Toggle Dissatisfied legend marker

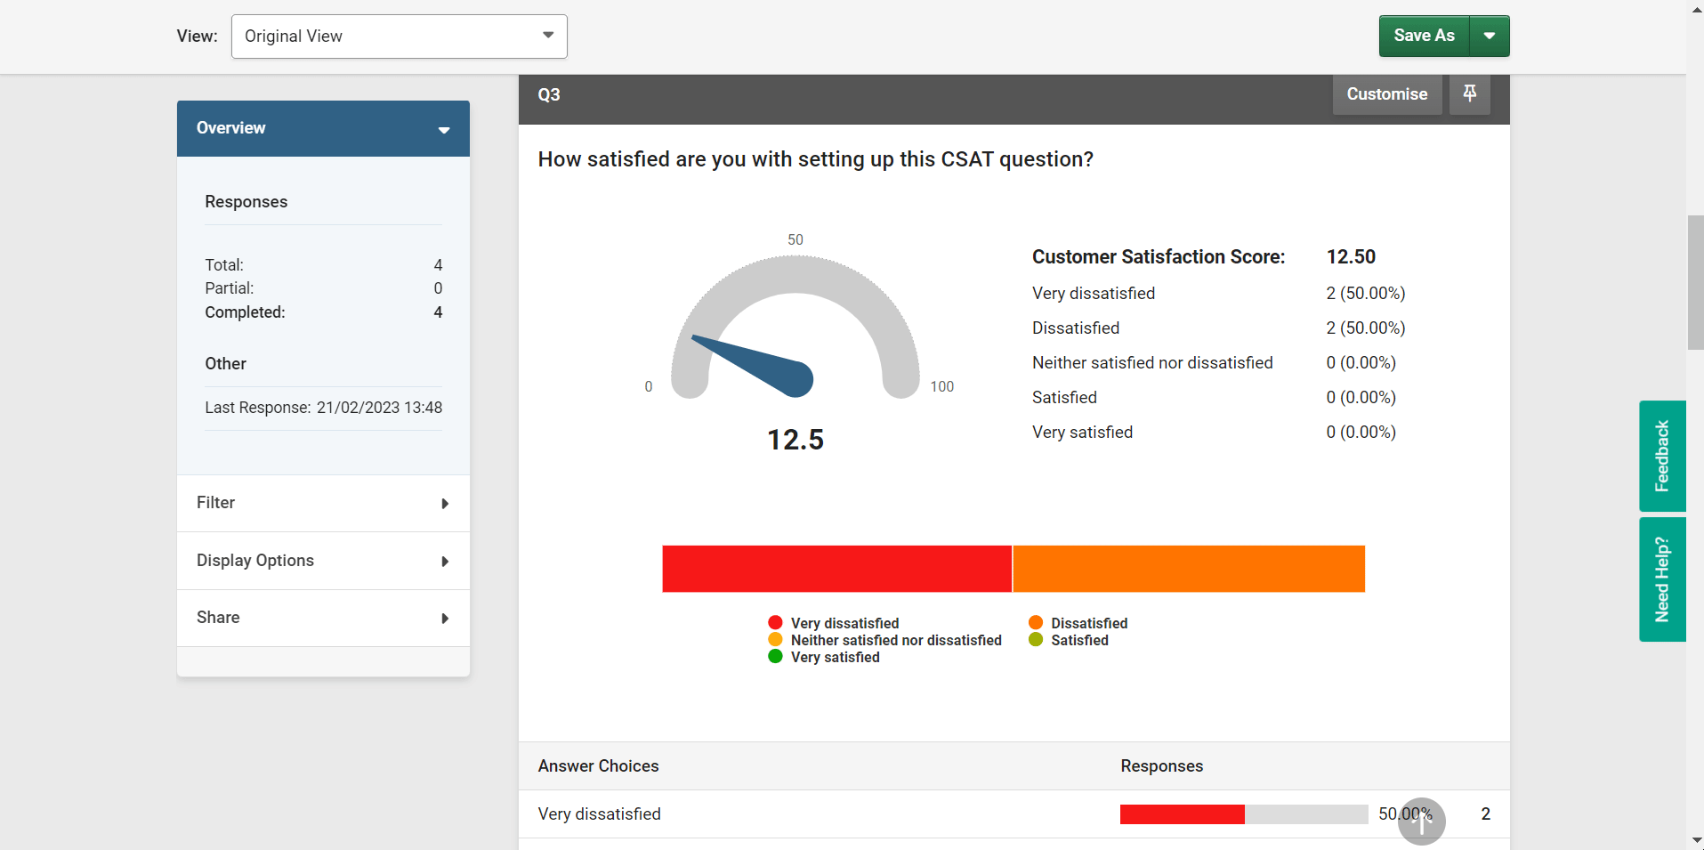point(1036,623)
